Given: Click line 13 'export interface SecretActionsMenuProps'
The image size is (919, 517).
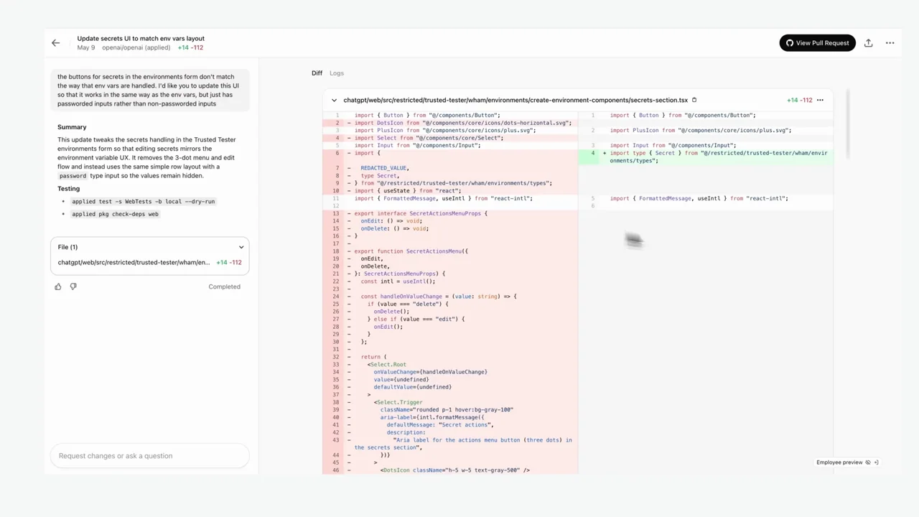Looking at the screenshot, I should pyautogui.click(x=450, y=213).
